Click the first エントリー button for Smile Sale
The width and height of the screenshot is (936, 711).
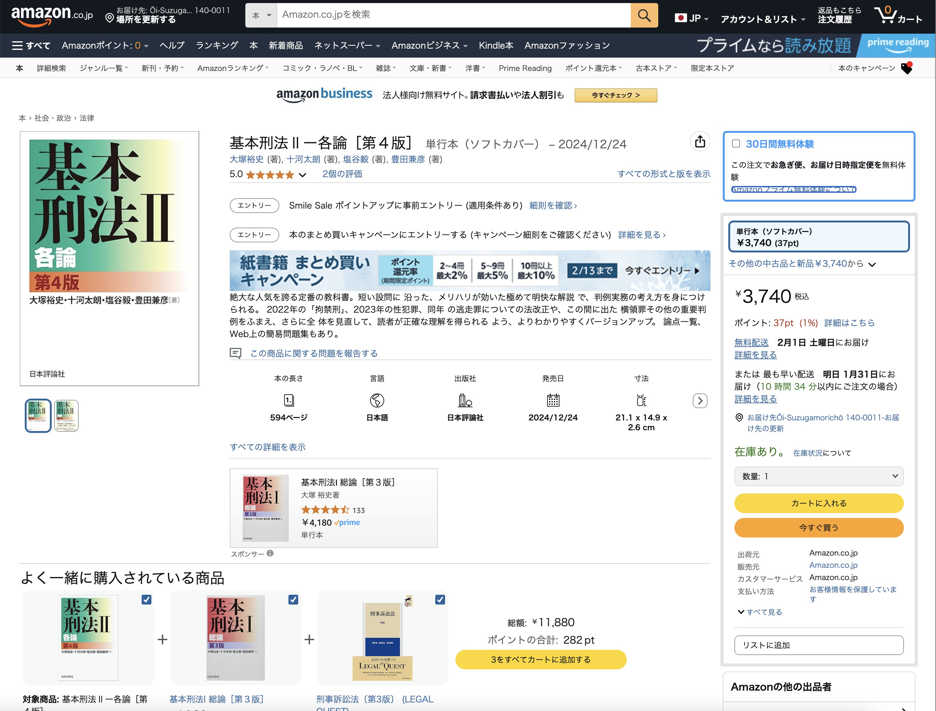coord(254,206)
